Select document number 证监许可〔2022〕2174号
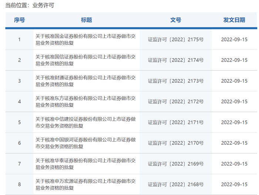 (x=176, y=60)
